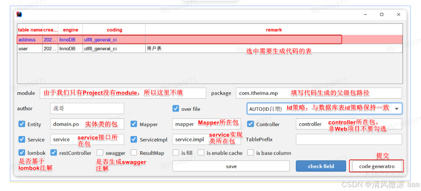Toggle the ServiceImpl checkbox
421x191 pixels.
(x=134, y=140)
